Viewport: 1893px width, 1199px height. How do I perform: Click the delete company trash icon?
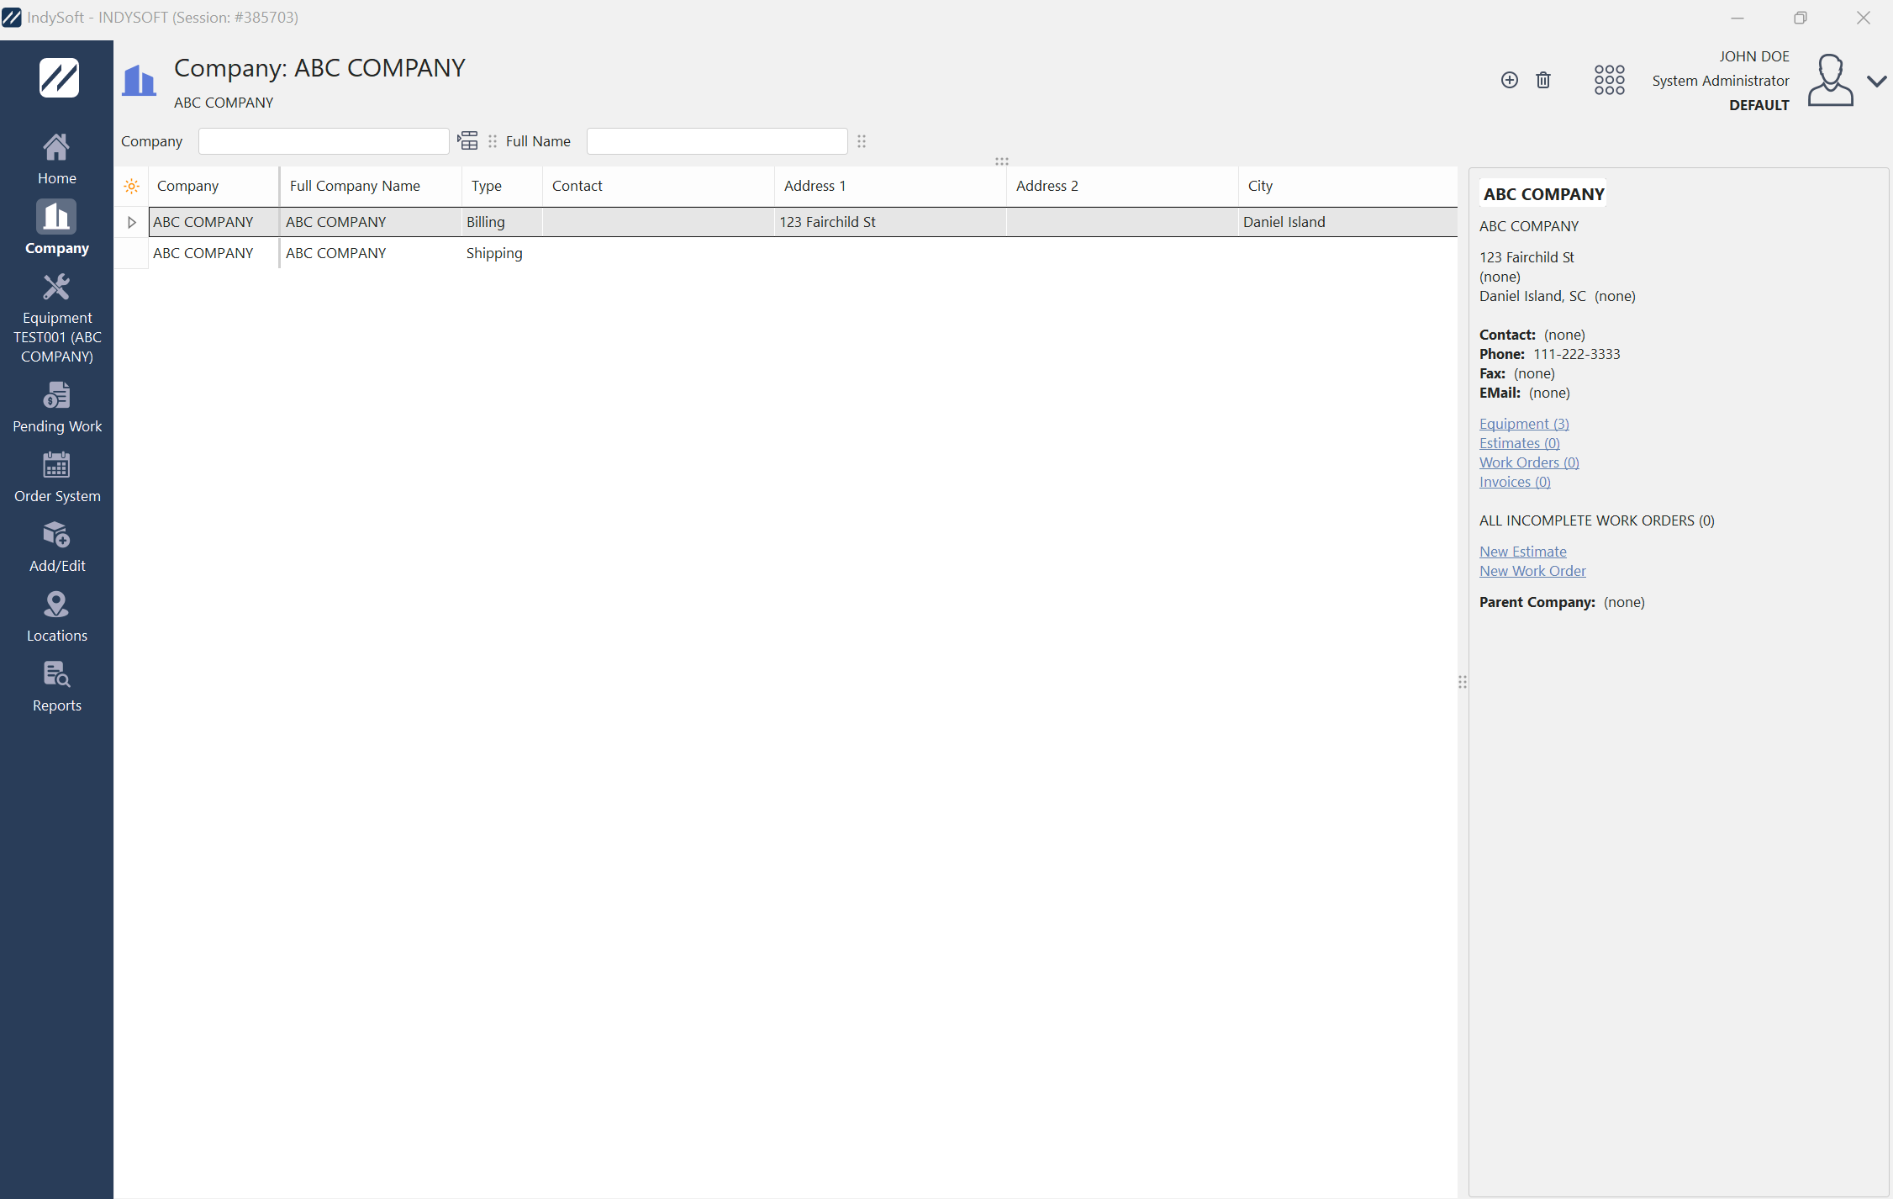1543,80
